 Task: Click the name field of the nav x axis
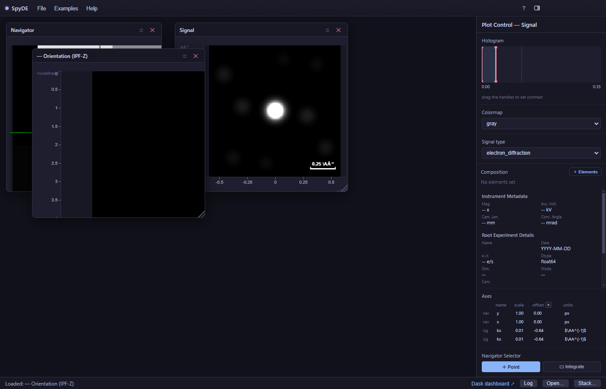[x=498, y=322]
